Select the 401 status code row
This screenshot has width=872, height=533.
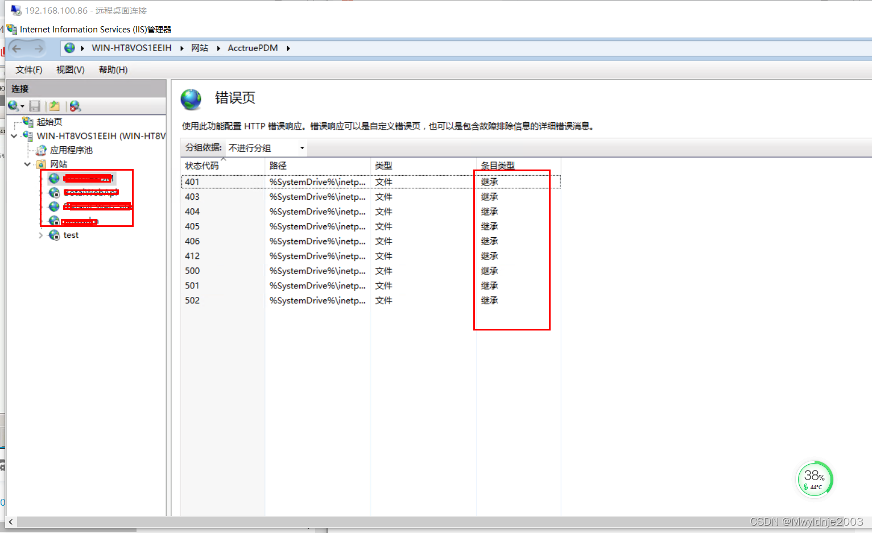coord(371,182)
